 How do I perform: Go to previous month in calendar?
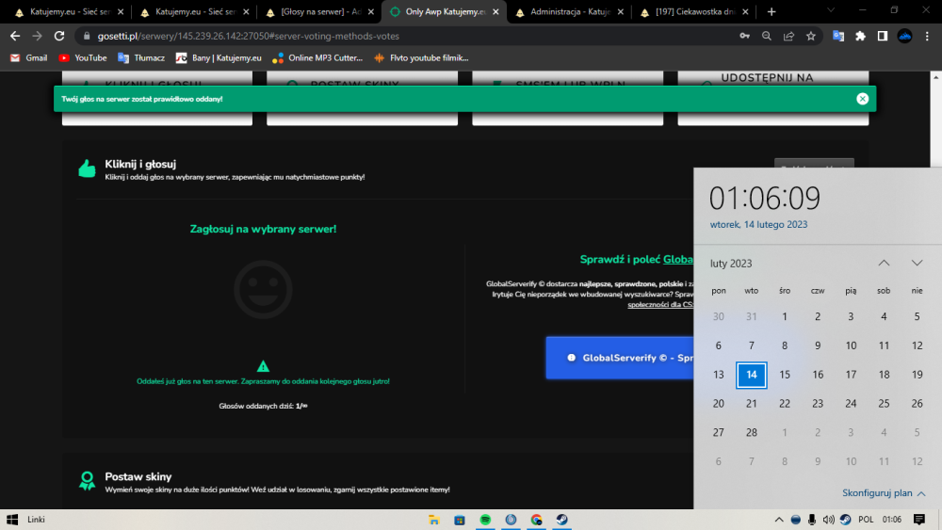click(x=884, y=263)
